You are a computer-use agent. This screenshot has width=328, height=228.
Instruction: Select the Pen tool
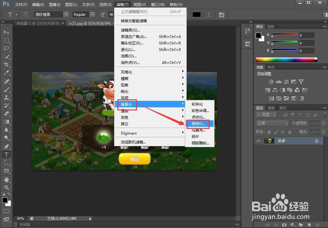[7, 147]
